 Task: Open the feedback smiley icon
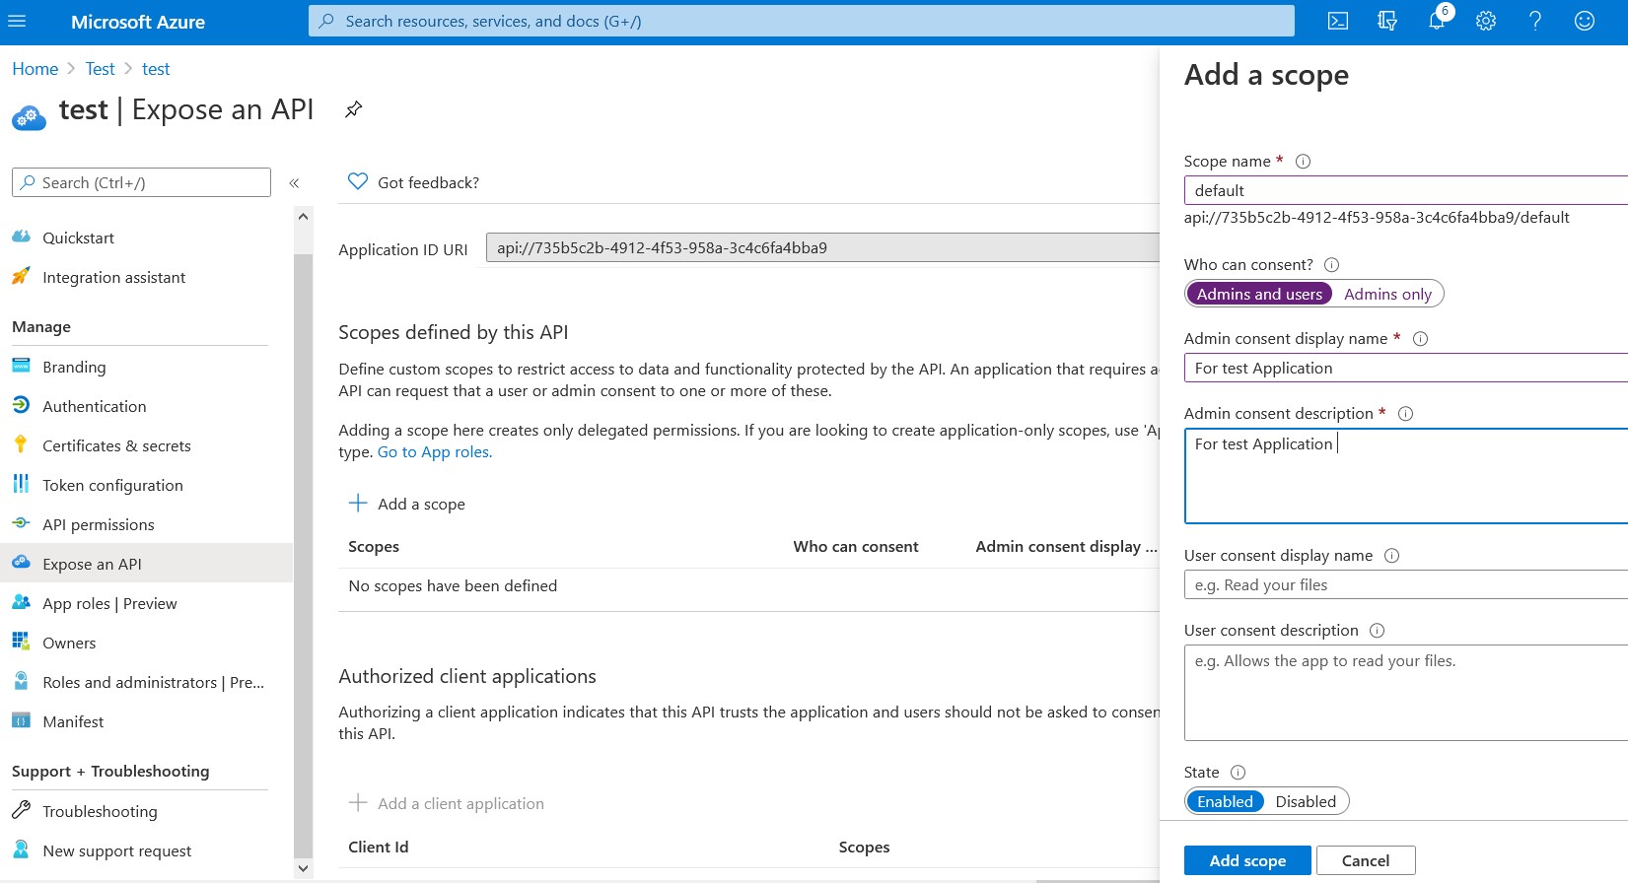[x=1585, y=21]
